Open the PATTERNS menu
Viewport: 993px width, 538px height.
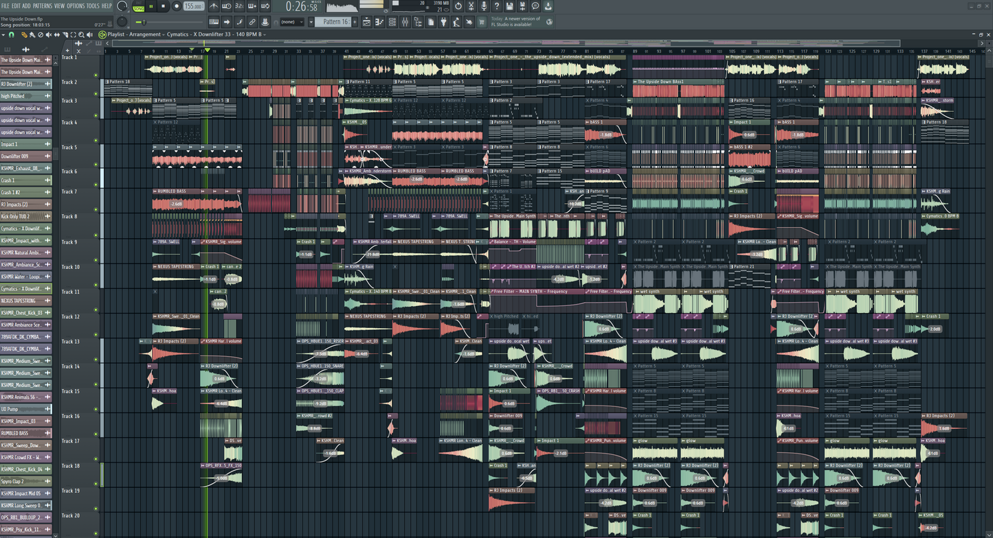(43, 5)
